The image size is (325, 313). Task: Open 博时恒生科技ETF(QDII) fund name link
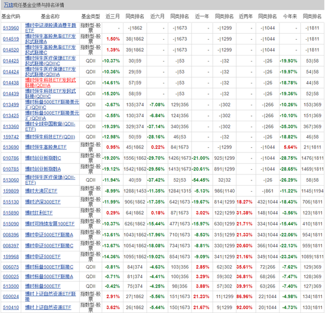[50, 137]
